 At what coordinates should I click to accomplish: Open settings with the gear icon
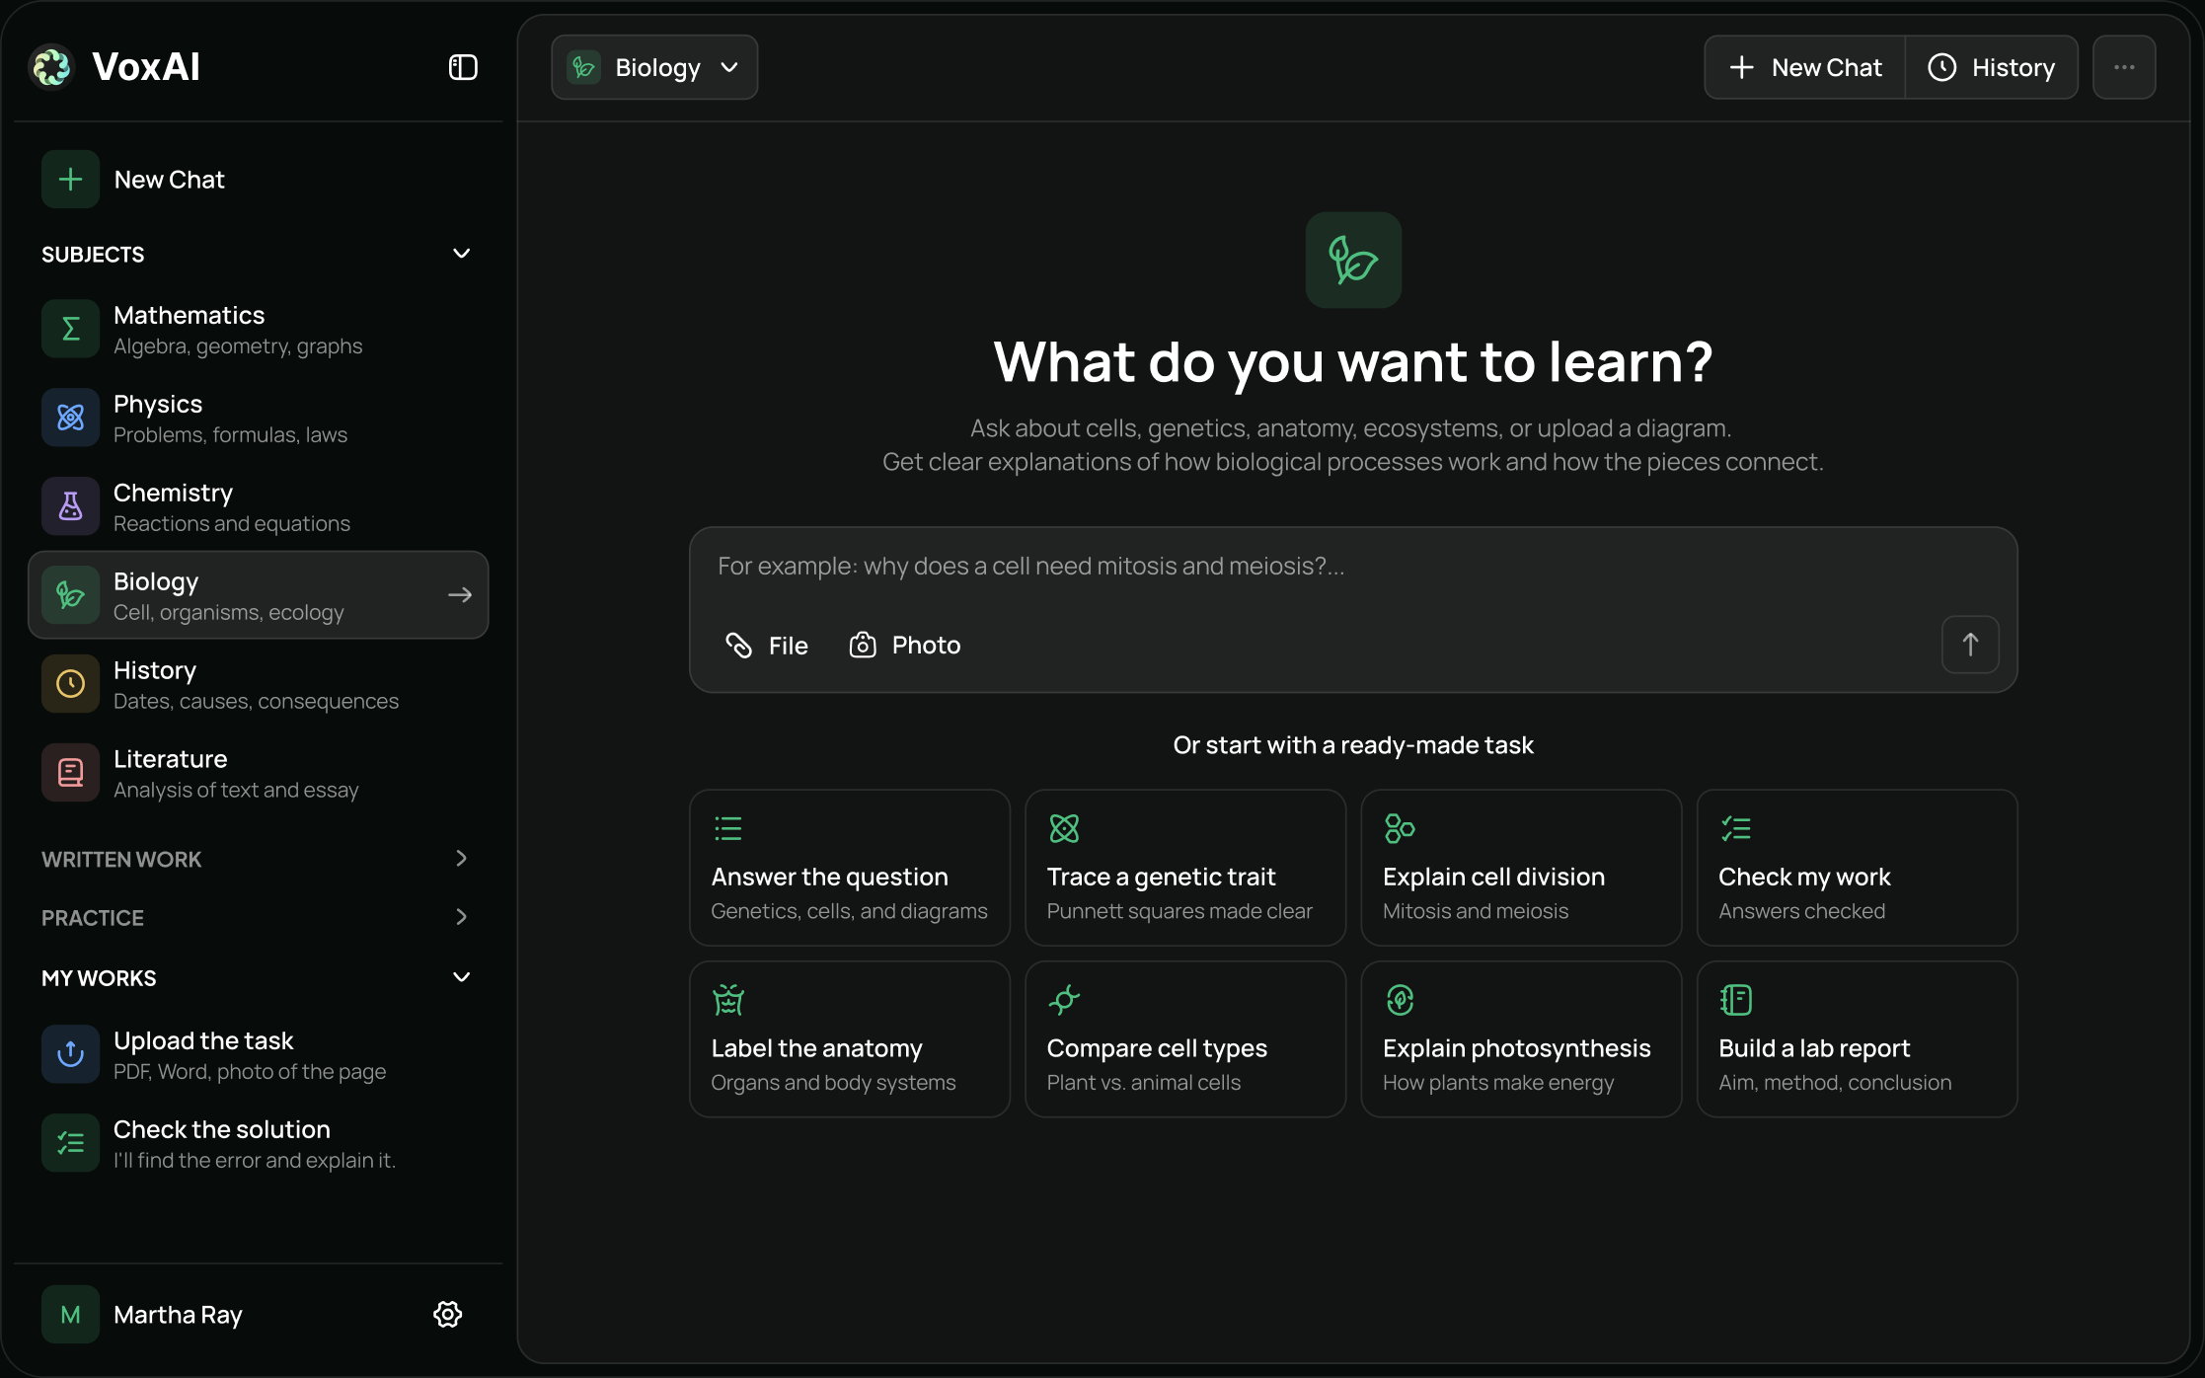(x=448, y=1314)
